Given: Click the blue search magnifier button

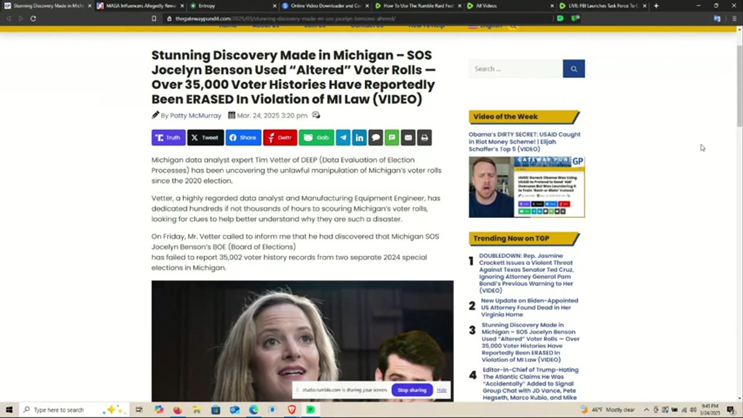Looking at the screenshot, I should point(574,69).
